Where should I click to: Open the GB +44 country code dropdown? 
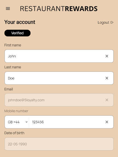point(17,122)
